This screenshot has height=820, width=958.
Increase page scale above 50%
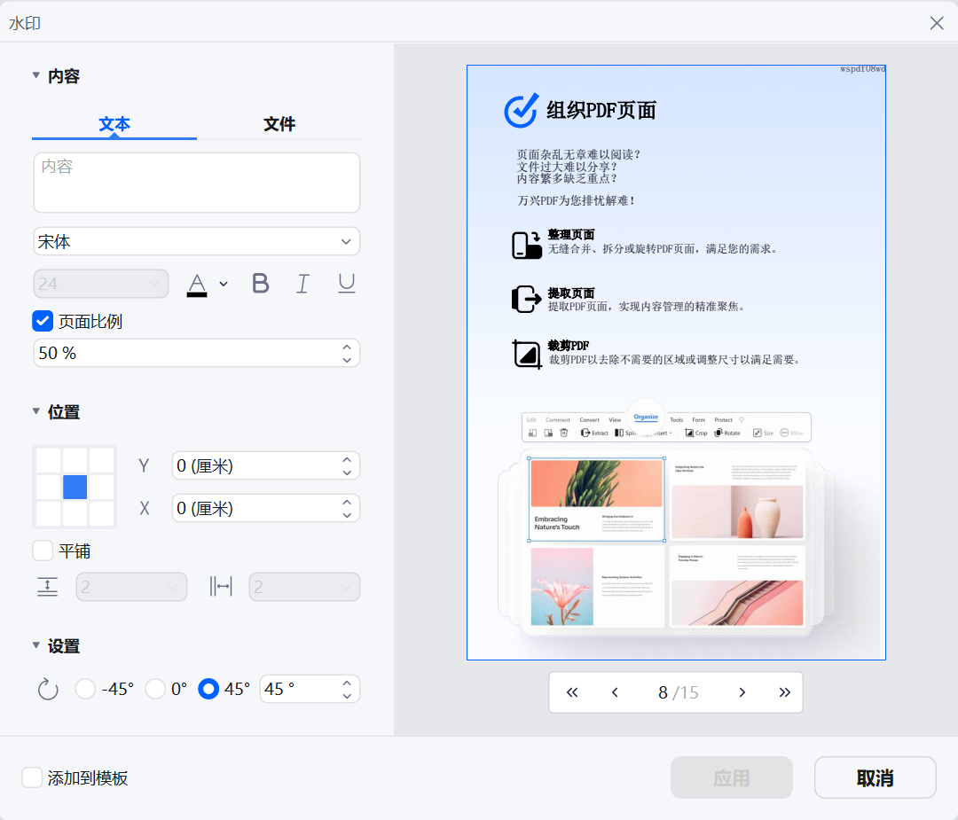(x=348, y=347)
